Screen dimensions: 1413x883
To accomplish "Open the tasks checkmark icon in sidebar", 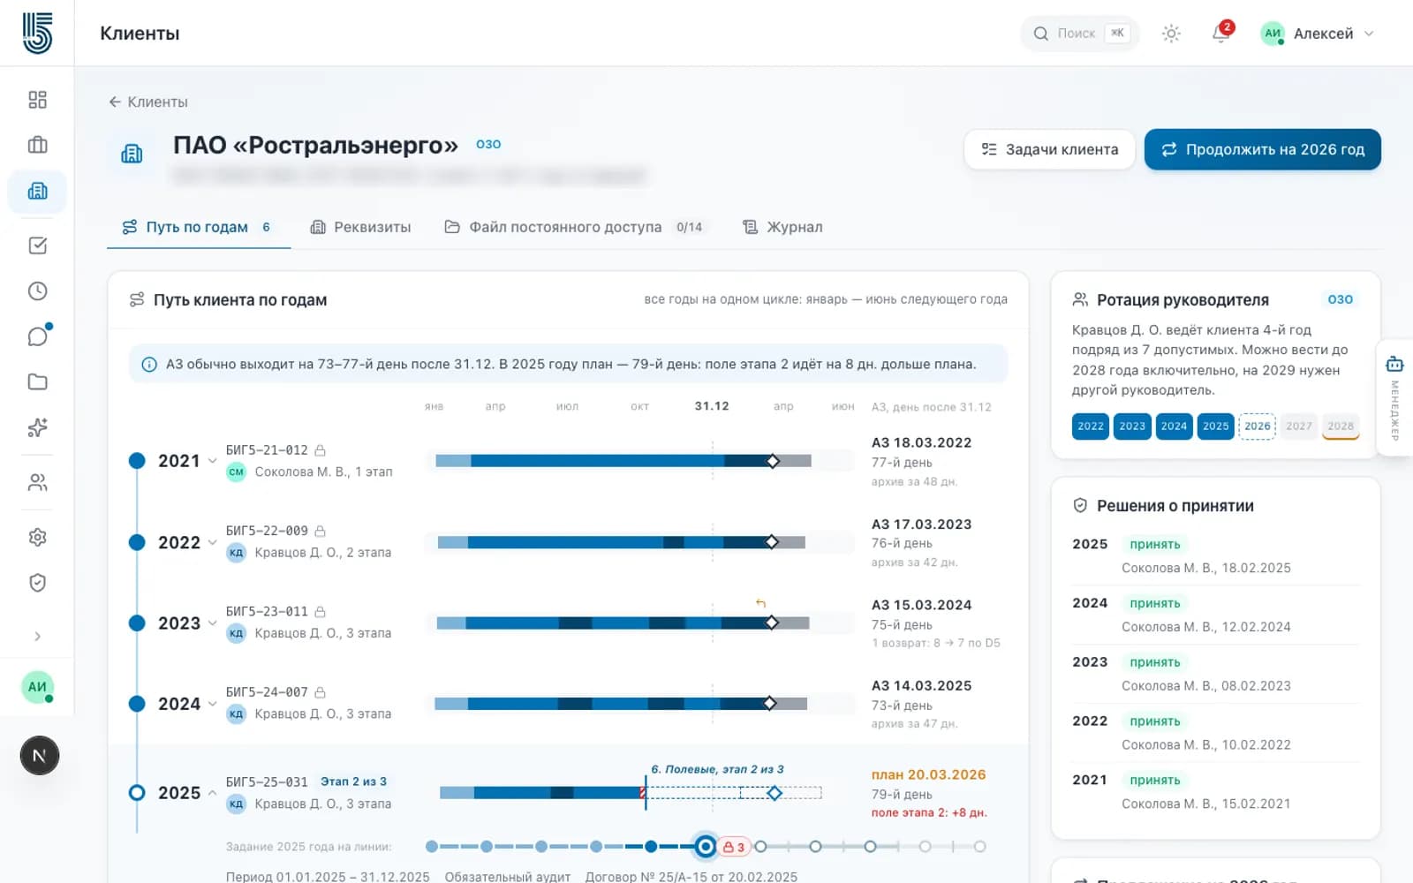I will (x=37, y=245).
